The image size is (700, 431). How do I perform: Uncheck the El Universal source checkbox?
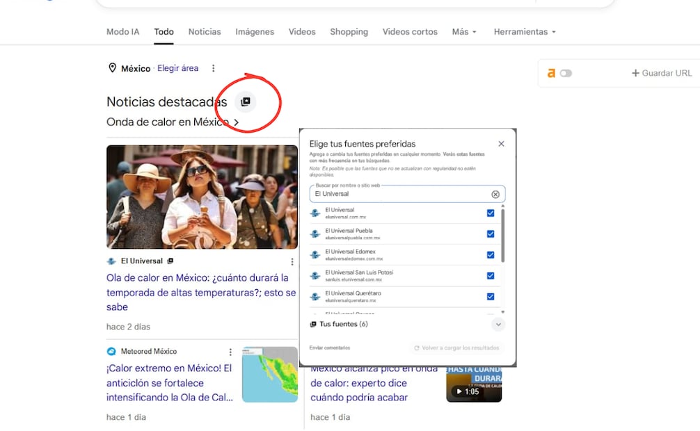tap(491, 213)
